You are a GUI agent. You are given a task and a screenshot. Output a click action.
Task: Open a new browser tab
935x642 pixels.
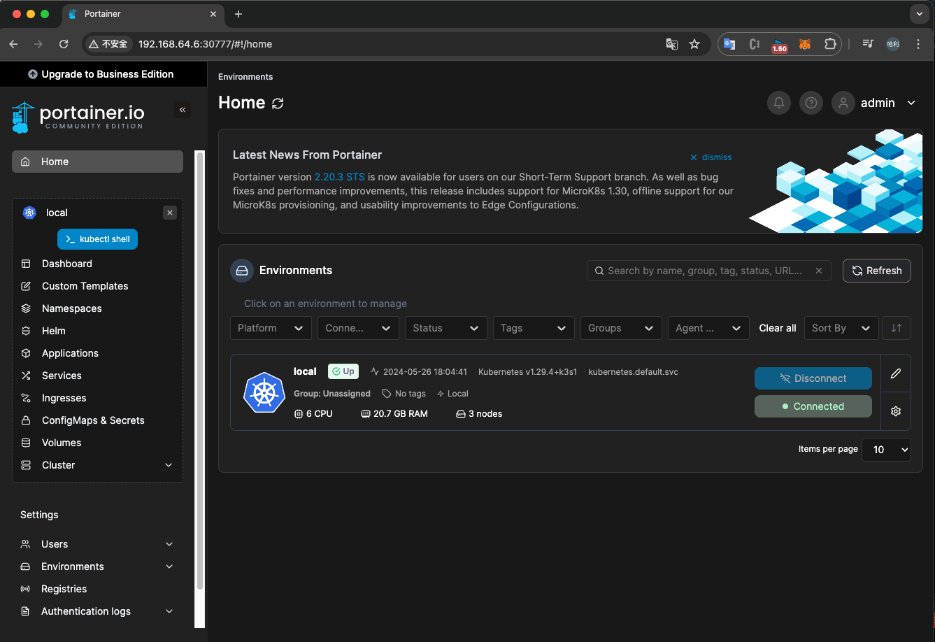[238, 14]
